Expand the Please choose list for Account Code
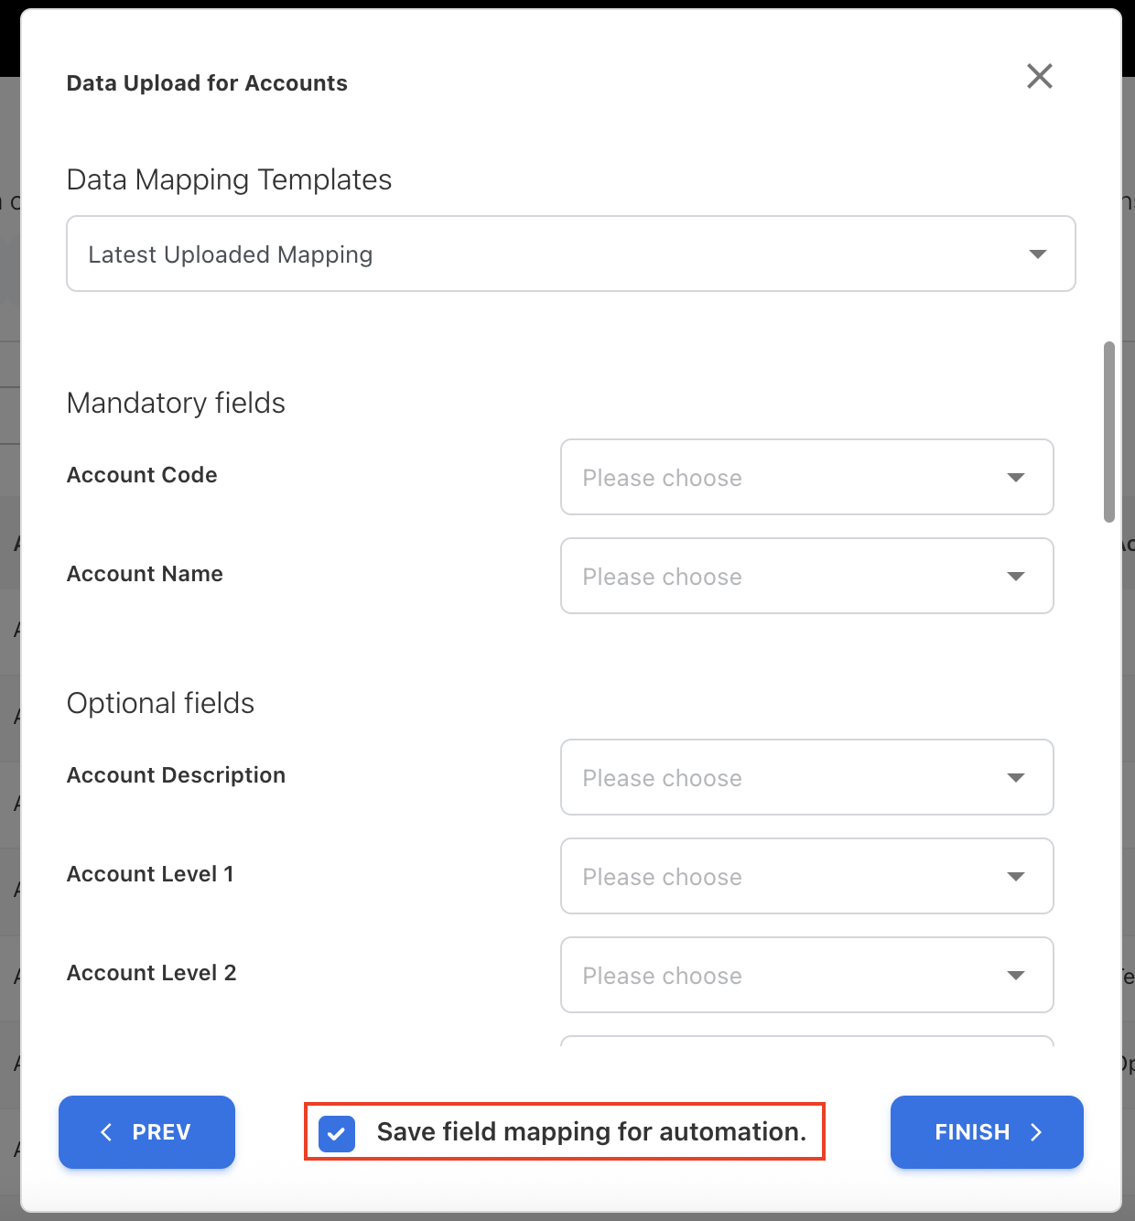This screenshot has width=1135, height=1221. [807, 477]
